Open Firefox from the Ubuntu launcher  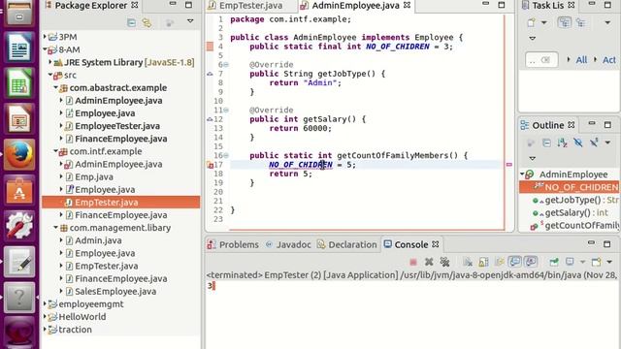[19, 155]
